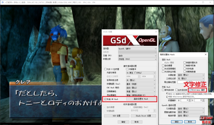Click the 纹理偏移 X spinner arrows
Screen dimensions: 214x125
(x=190, y=100)
